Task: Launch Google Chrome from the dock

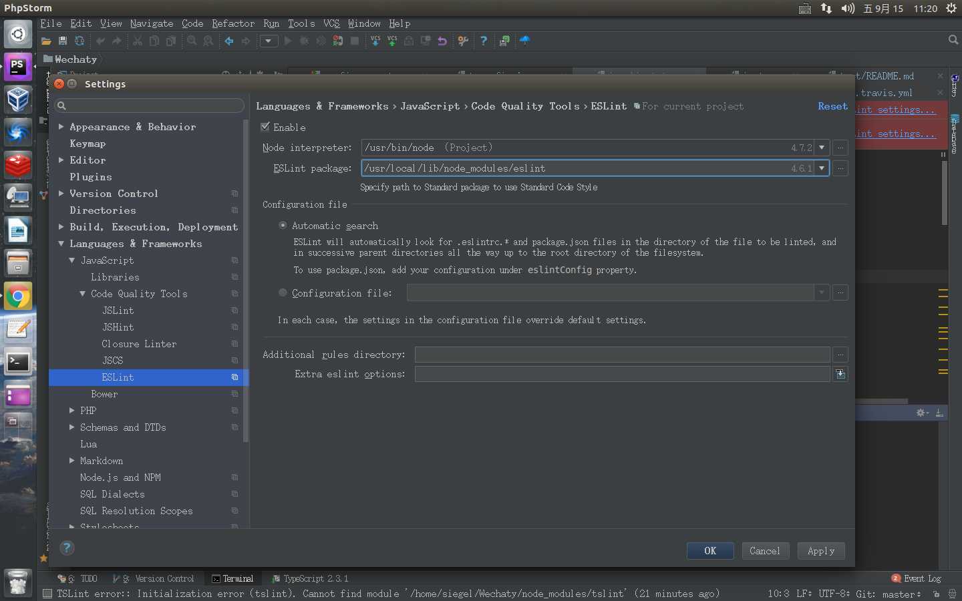Action: point(18,296)
